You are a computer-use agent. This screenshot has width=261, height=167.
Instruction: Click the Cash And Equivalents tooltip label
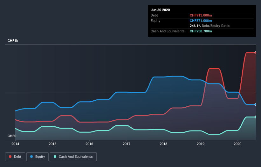coord(168,31)
